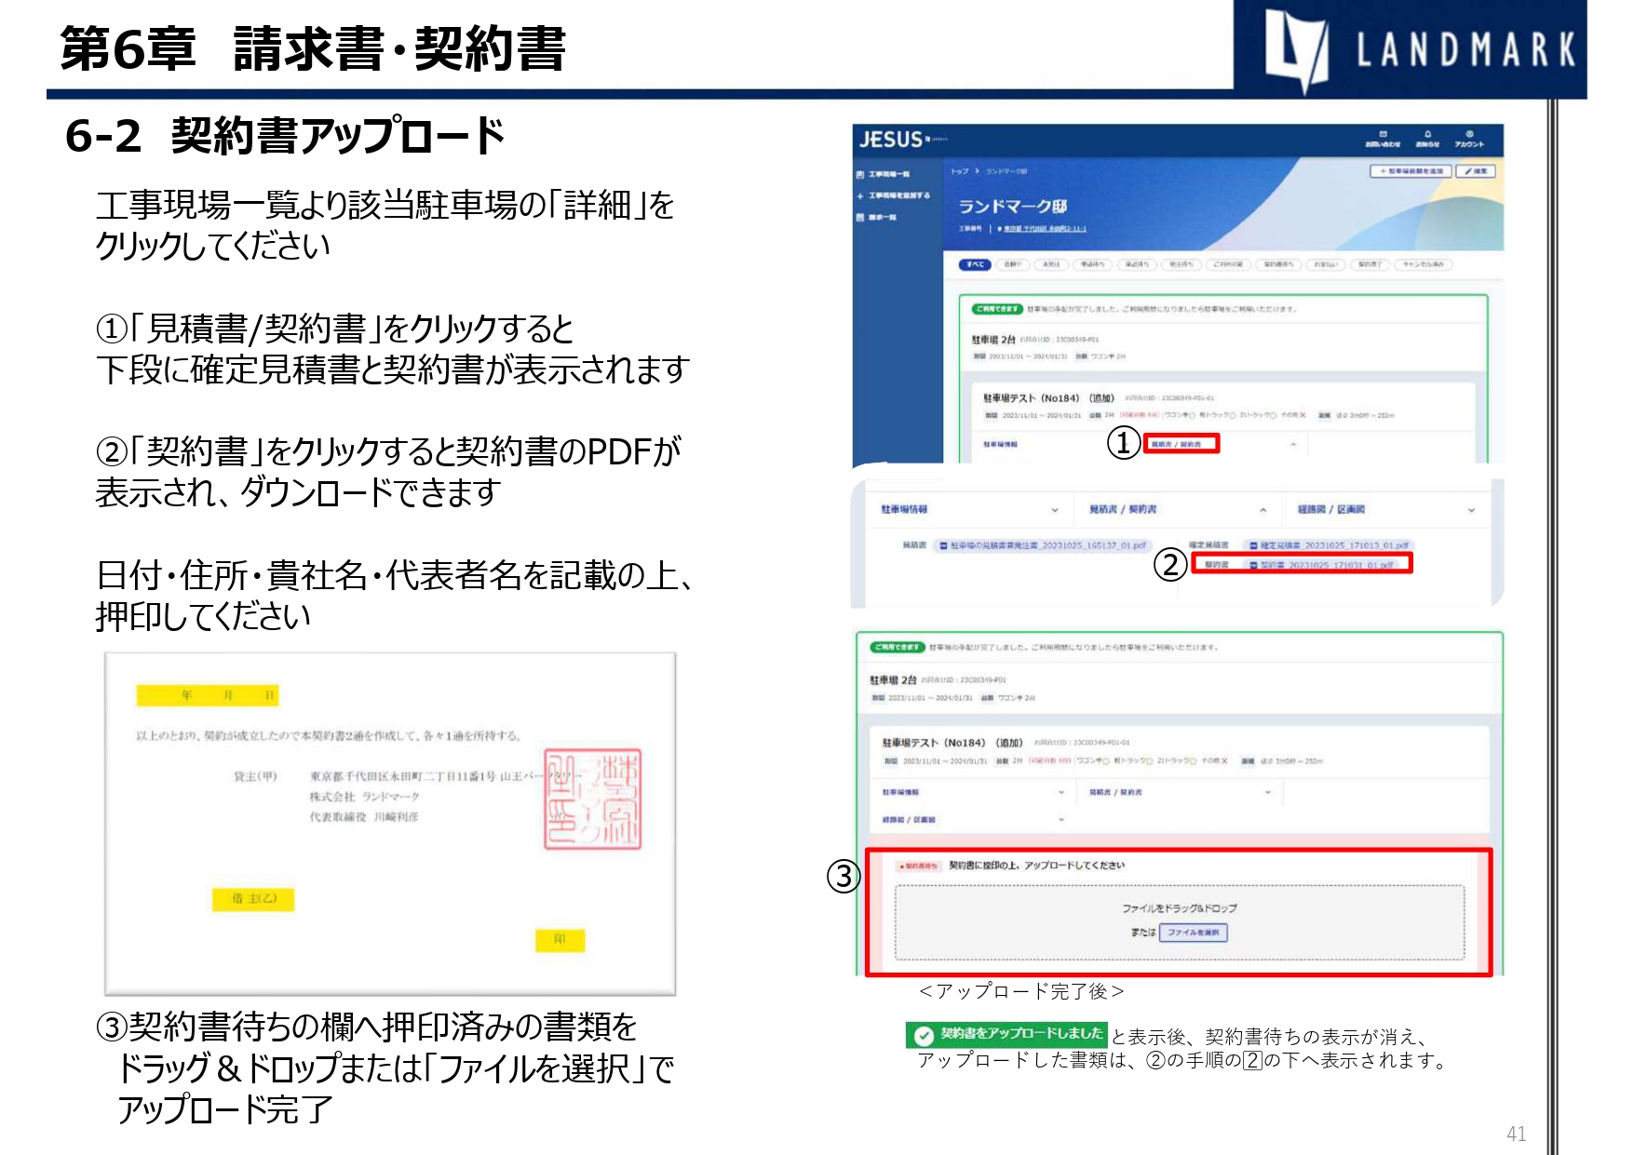Viewport: 1634px width, 1155px height.
Task: Select the 契約終了 filter pill
Action: [x=1369, y=264]
